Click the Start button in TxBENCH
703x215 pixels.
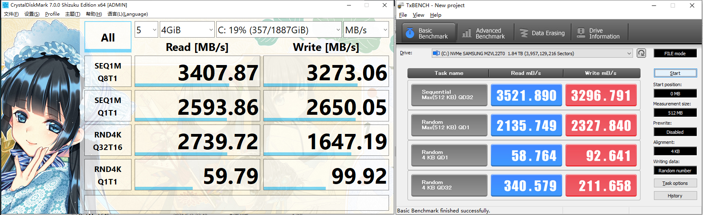[x=675, y=73]
